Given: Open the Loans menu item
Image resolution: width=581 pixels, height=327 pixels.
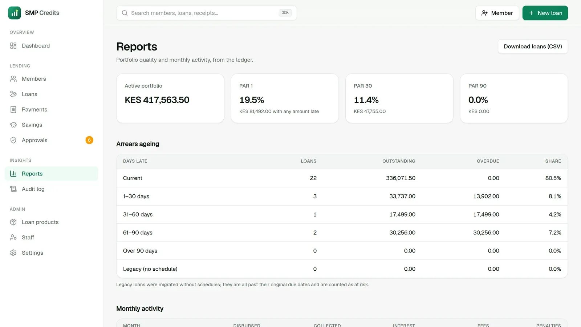Looking at the screenshot, I should (x=52, y=94).
